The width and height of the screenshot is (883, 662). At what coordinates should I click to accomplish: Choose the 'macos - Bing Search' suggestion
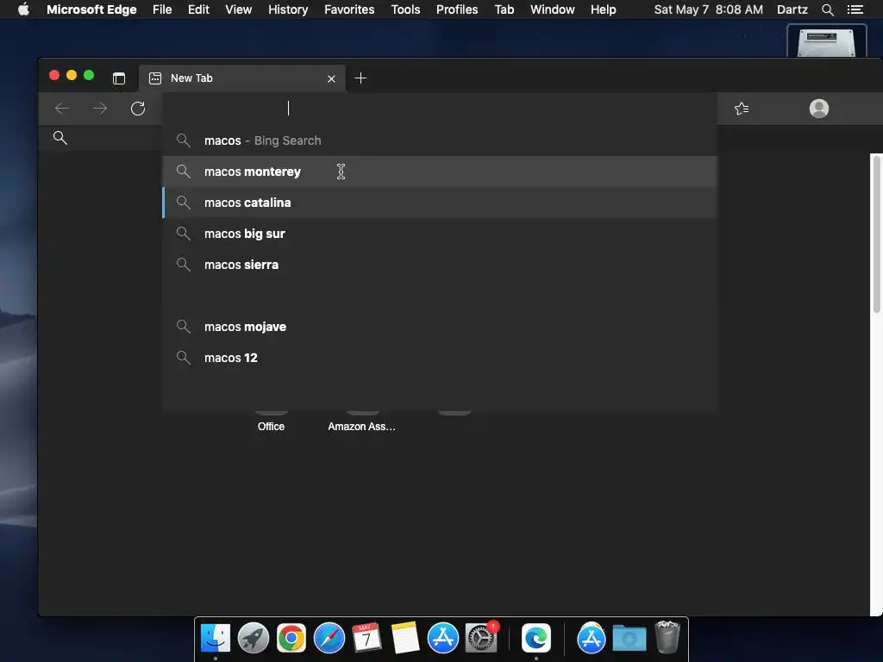(x=439, y=141)
